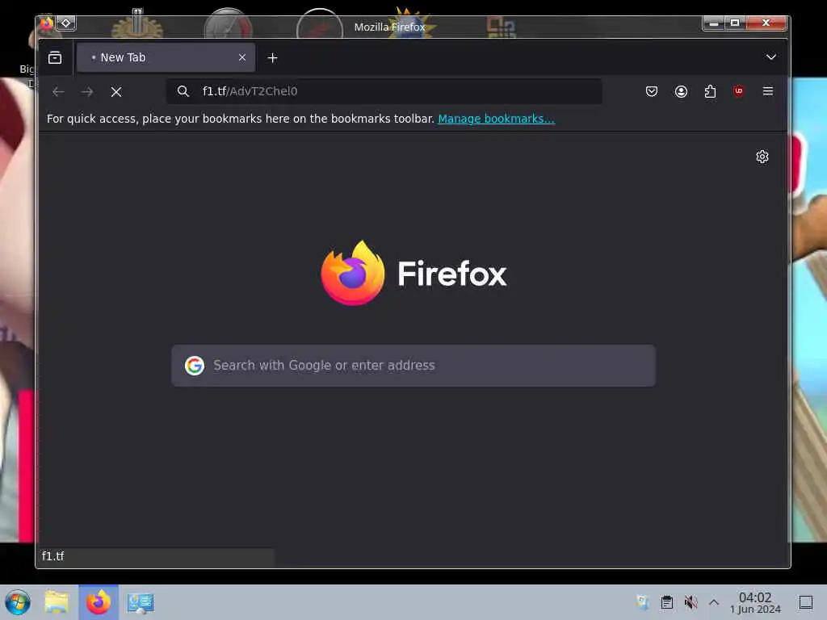Open the Extensions puzzle-piece menu
Screen dimensions: 827x620
(710, 91)
